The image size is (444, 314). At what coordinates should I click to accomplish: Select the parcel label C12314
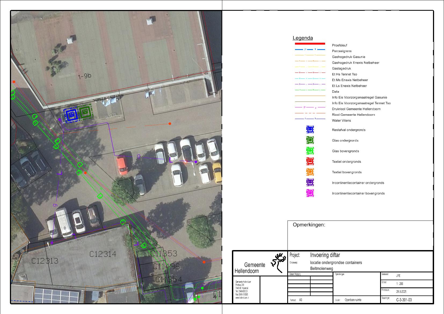click(103, 254)
